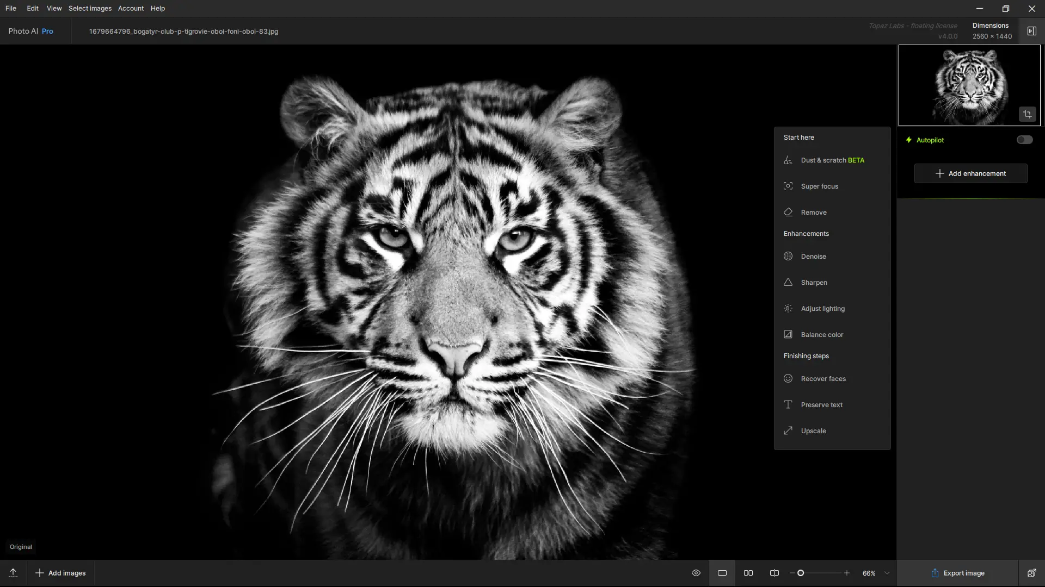Toggle the right panel collapse icon

coord(1031,31)
